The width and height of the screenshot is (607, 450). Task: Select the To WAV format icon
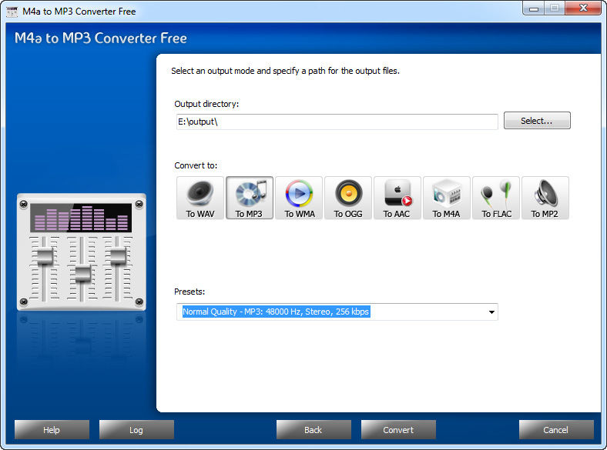[200, 198]
